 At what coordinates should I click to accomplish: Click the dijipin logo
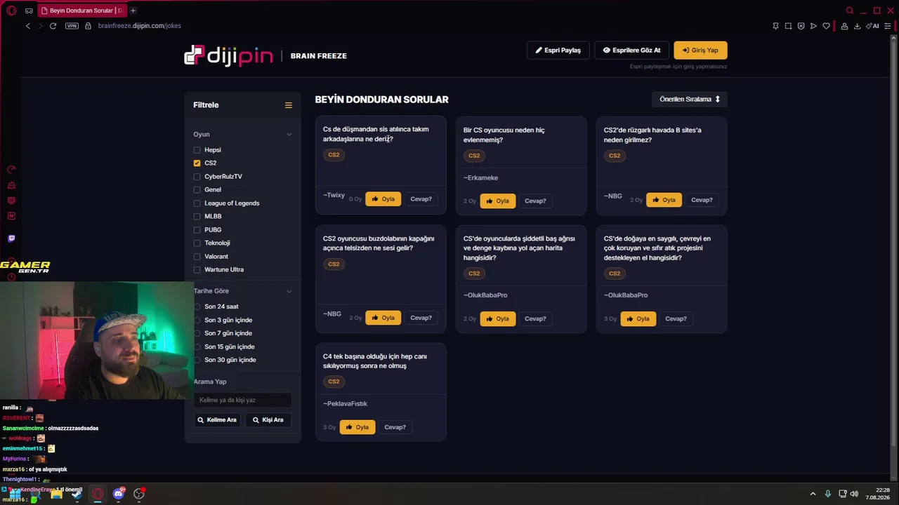228,55
